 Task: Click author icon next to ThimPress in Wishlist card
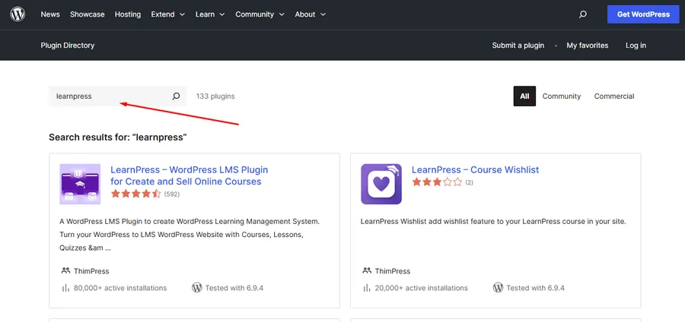pyautogui.click(x=367, y=270)
